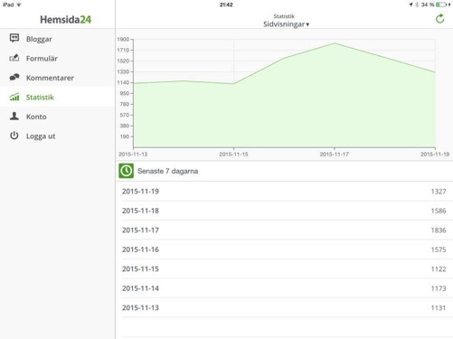Click the battery indicator in status bar

pos(441,5)
